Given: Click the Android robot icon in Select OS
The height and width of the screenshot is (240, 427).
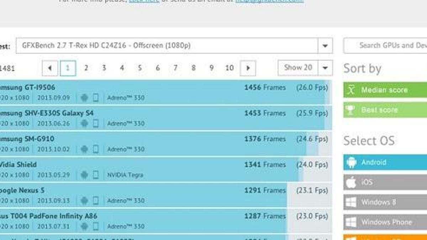Looking at the screenshot, I should click(x=351, y=162).
